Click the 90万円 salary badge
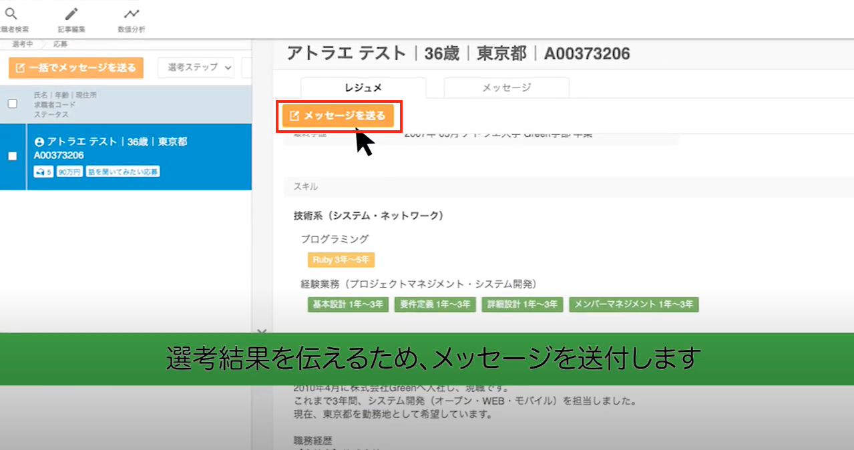854x450 pixels. pyautogui.click(x=69, y=172)
